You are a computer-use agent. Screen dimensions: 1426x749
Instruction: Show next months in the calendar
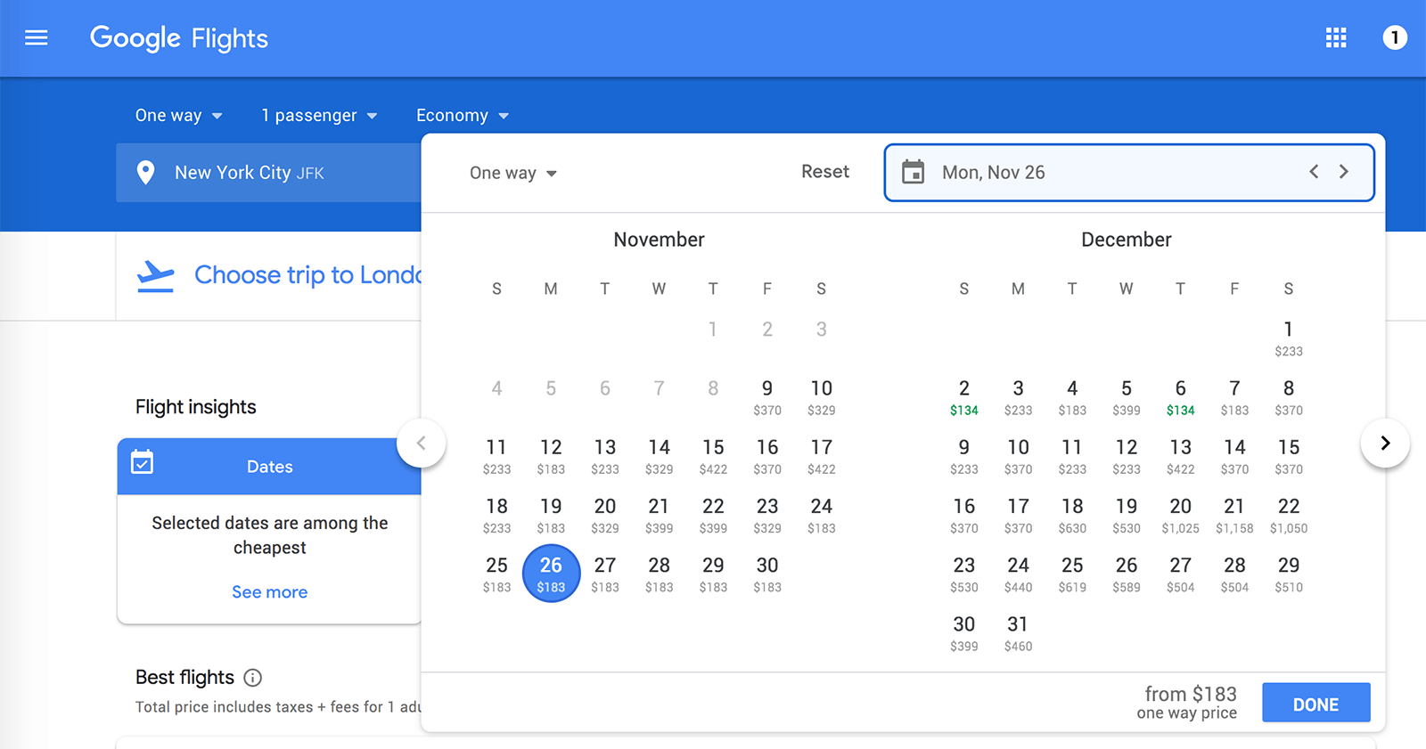[1385, 443]
